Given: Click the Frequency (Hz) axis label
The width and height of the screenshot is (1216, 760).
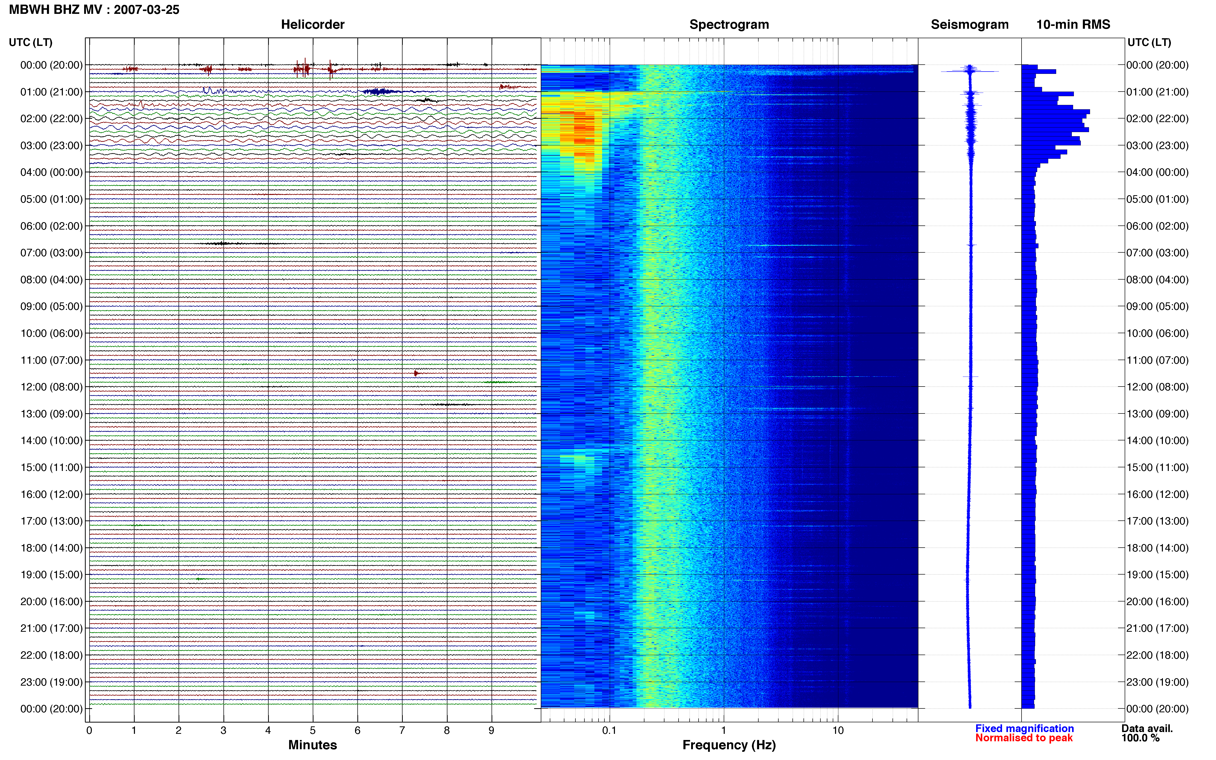Looking at the screenshot, I should pyautogui.click(x=729, y=745).
